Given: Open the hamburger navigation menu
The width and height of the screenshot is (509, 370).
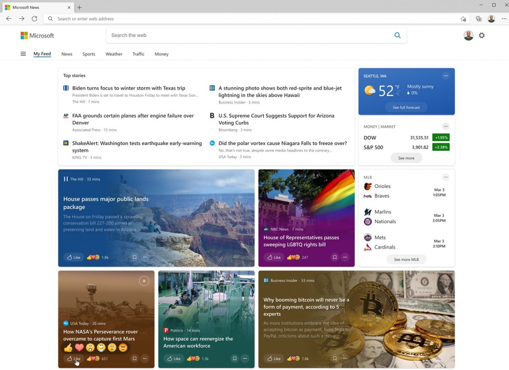Looking at the screenshot, I should [23, 54].
